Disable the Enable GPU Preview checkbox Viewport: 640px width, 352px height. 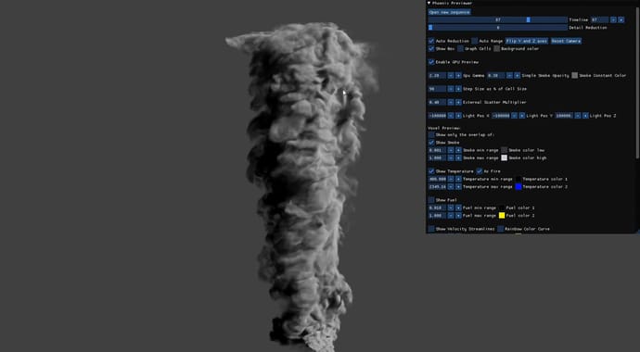(431, 62)
